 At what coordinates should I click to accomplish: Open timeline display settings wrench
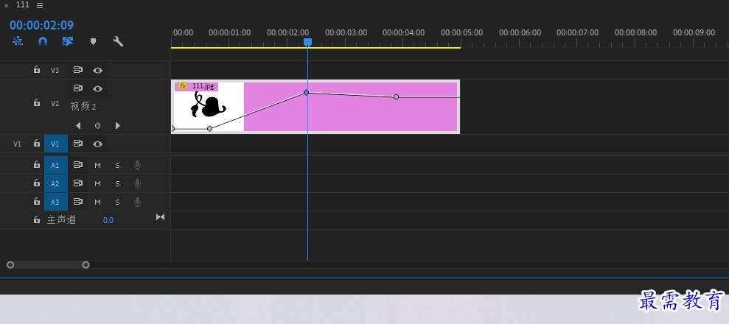[118, 41]
